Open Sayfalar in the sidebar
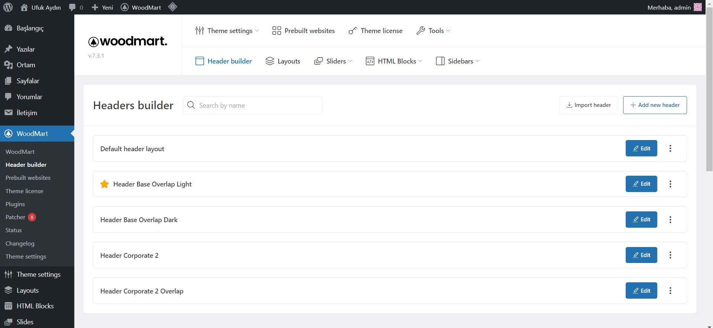 pyautogui.click(x=37, y=81)
